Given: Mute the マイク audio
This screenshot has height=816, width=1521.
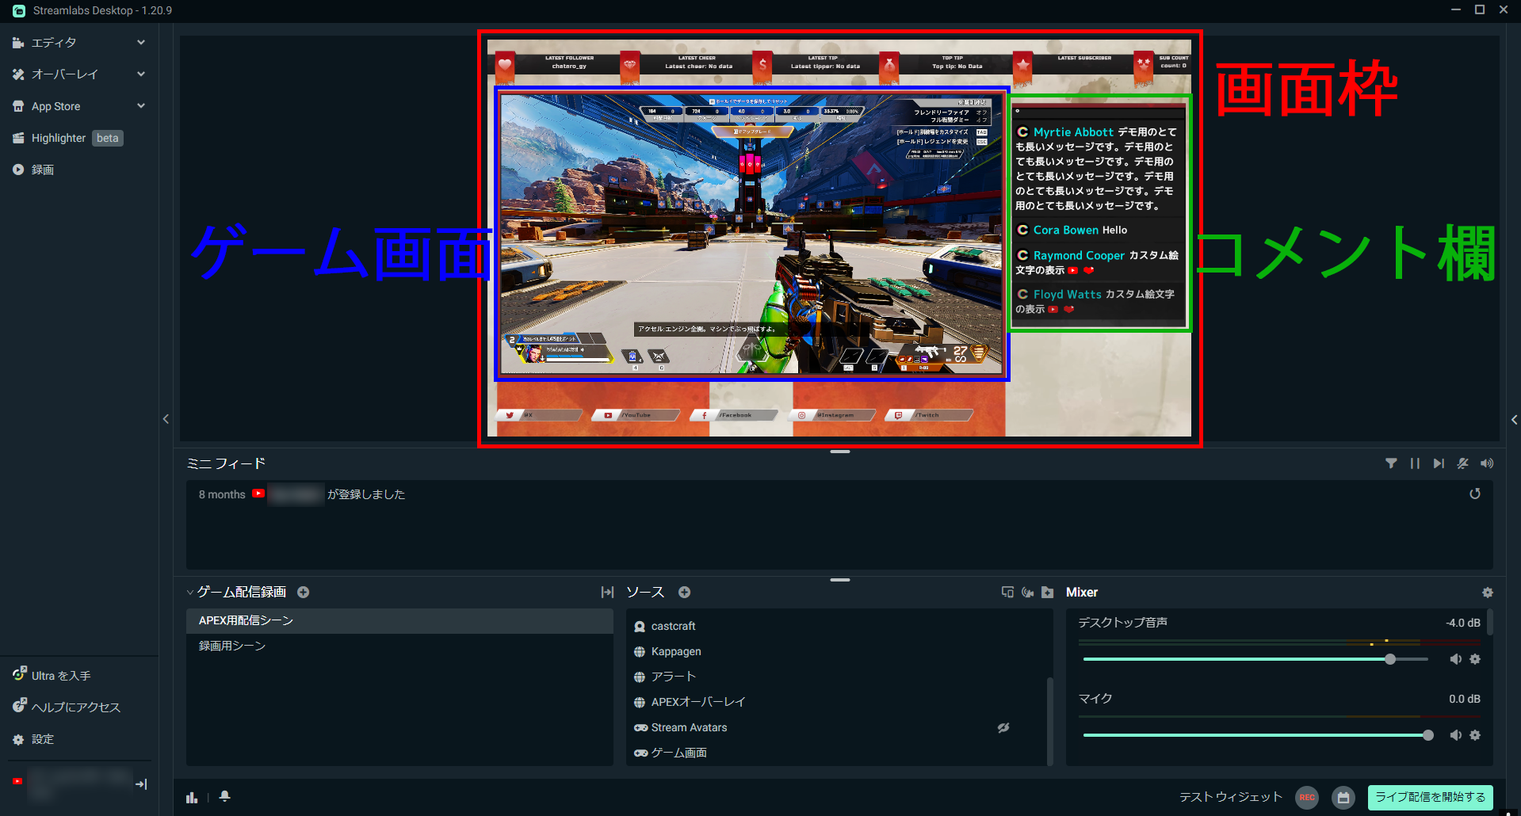Looking at the screenshot, I should point(1456,735).
